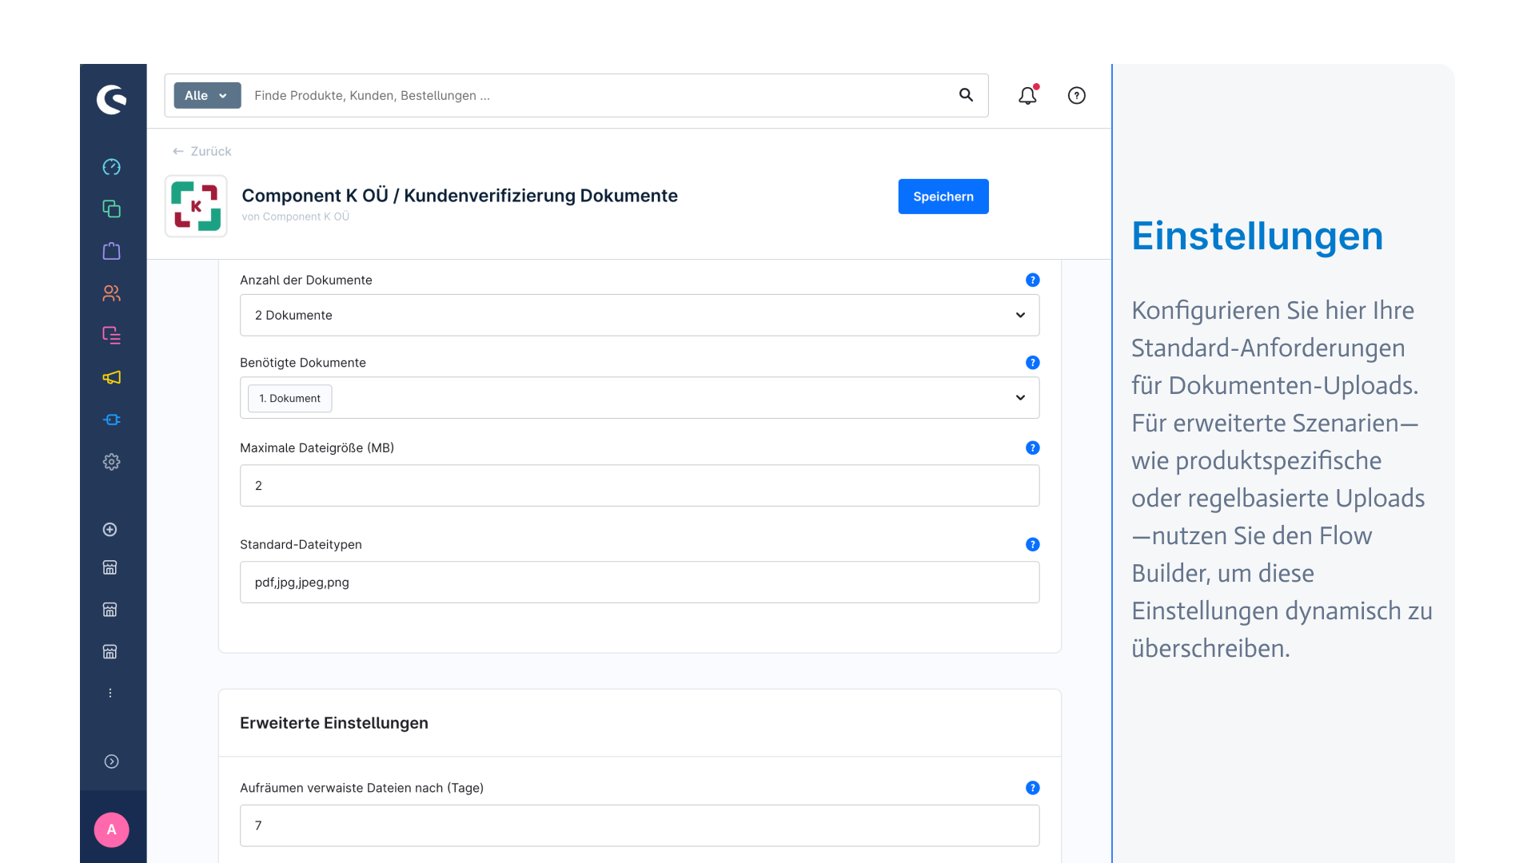Click the search magnifier icon

click(x=966, y=95)
